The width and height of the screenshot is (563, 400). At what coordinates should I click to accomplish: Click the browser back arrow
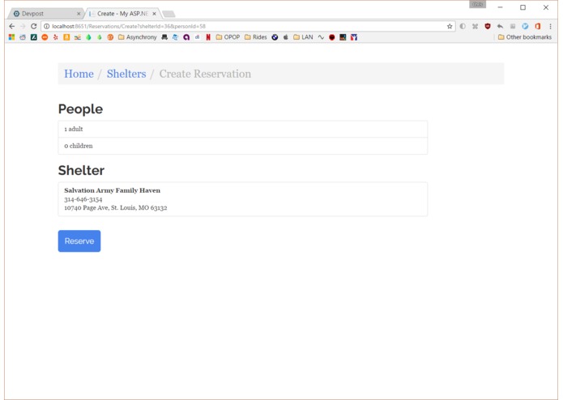pos(12,26)
